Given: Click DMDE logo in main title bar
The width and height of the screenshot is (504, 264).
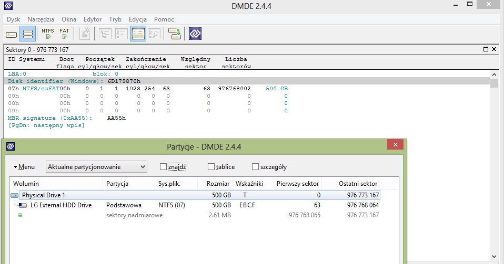Looking at the screenshot, I should [8, 5].
